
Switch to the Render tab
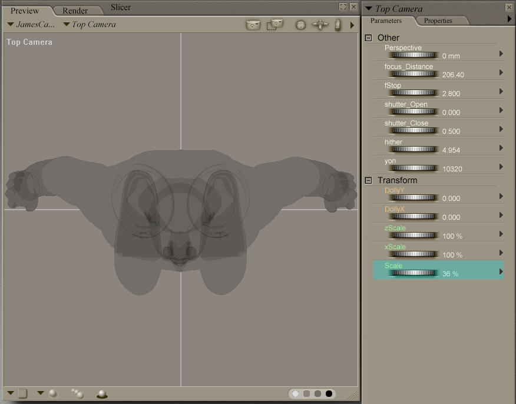tap(75, 11)
